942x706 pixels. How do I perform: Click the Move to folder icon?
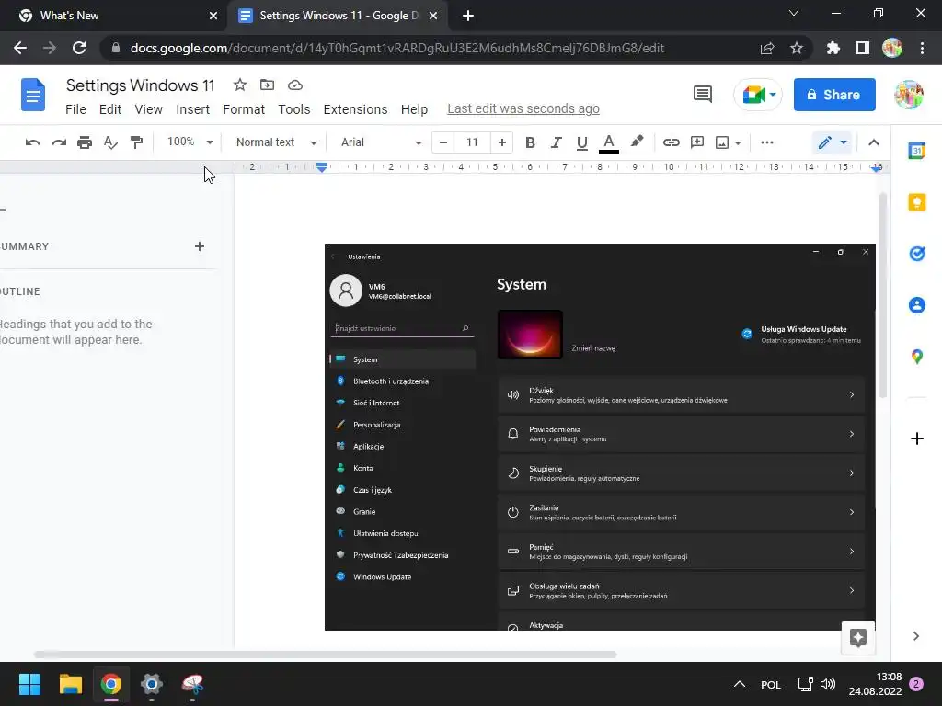(267, 85)
